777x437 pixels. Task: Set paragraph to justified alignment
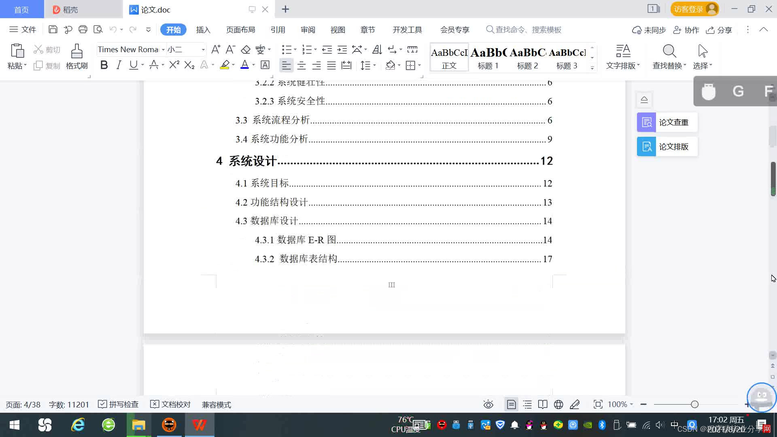pyautogui.click(x=331, y=65)
